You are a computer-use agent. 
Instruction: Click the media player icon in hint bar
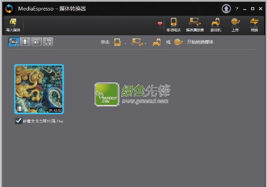coord(137,42)
